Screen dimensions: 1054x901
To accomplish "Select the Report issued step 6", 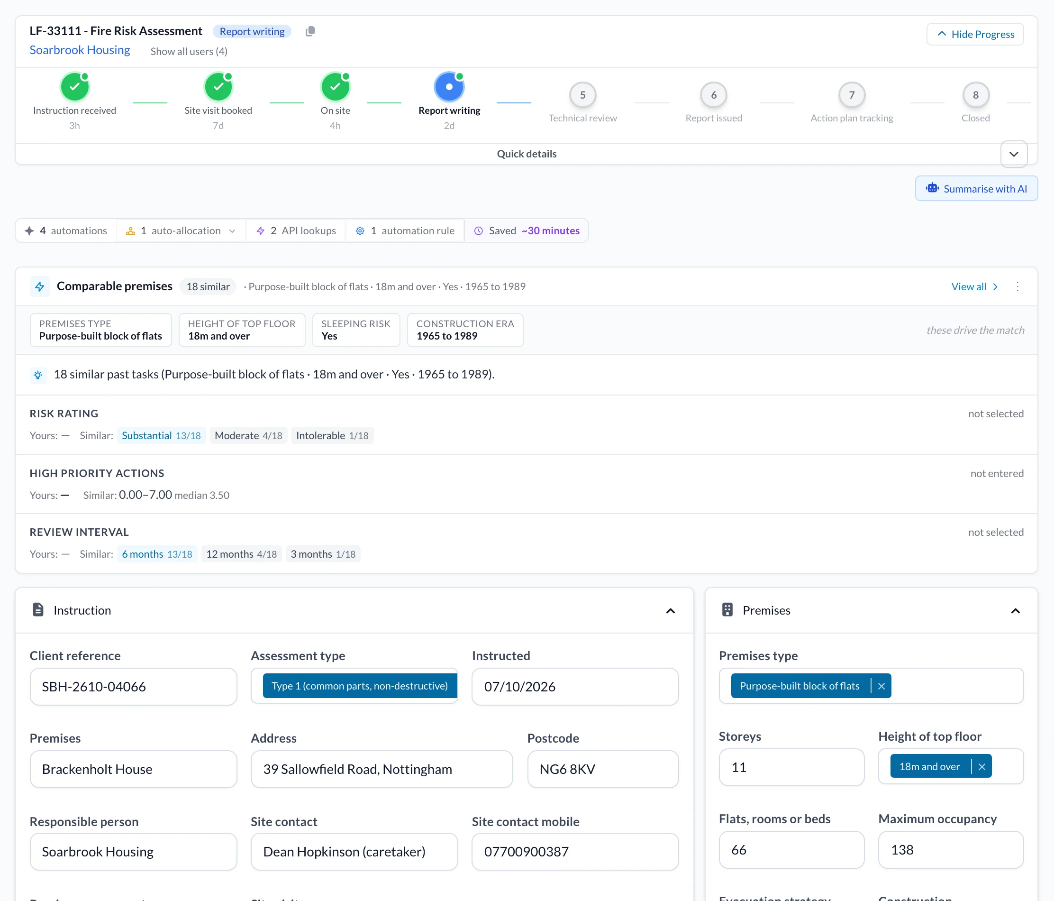I will point(714,95).
